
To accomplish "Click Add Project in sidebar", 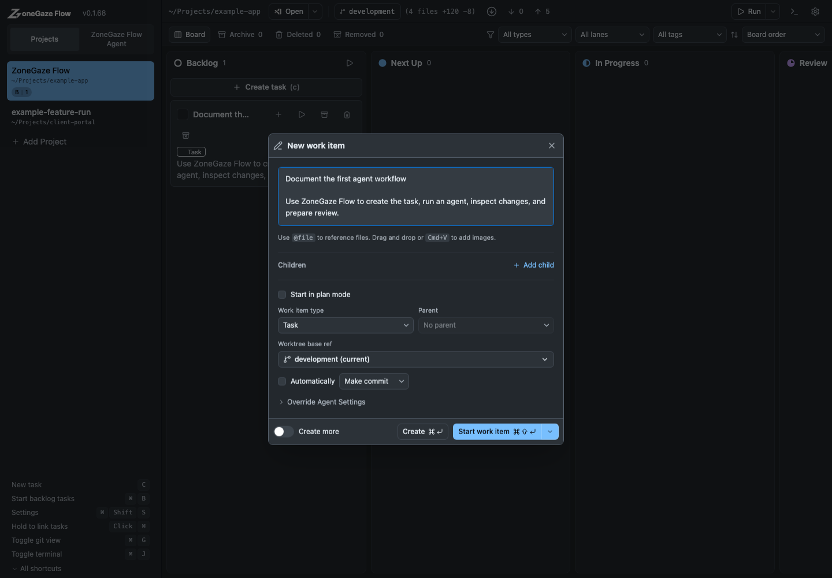I will click(39, 142).
